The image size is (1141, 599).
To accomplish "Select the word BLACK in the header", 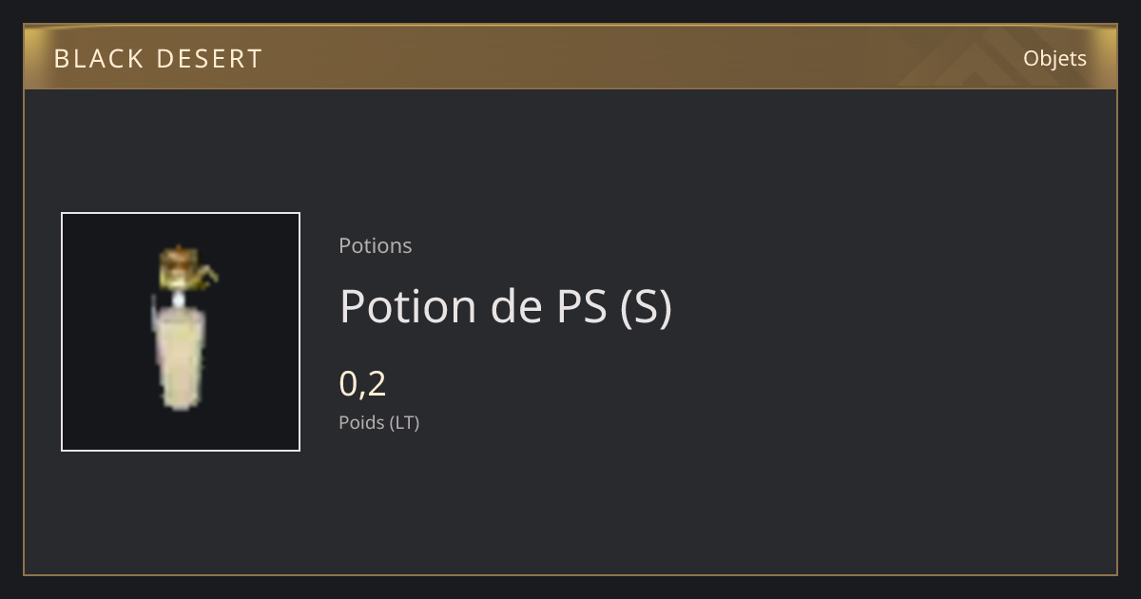I will [x=97, y=59].
